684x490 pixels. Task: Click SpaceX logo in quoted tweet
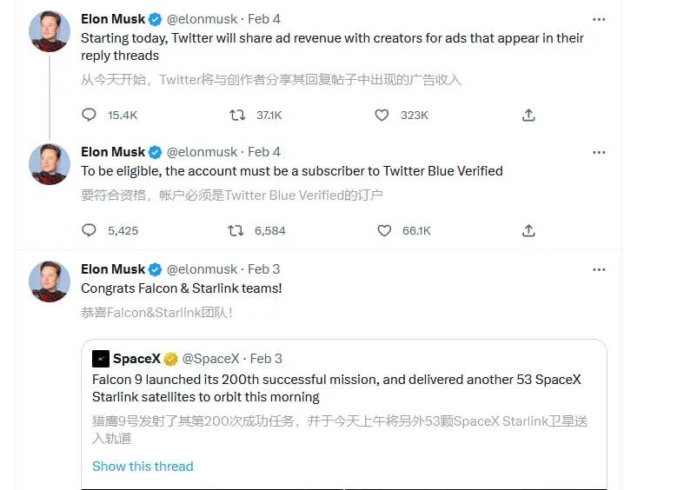coord(101,359)
